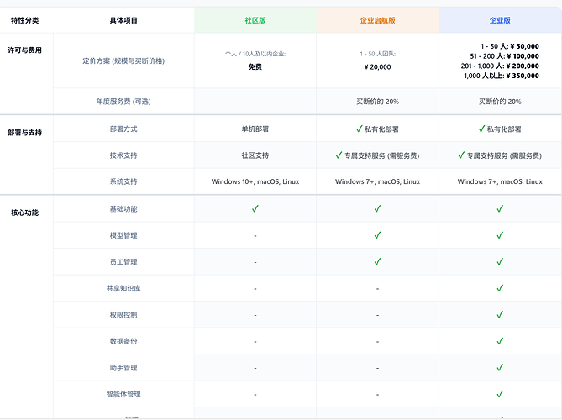
Task: Click the 智能体管理 checkmark under 企业版
Action: [x=500, y=394]
